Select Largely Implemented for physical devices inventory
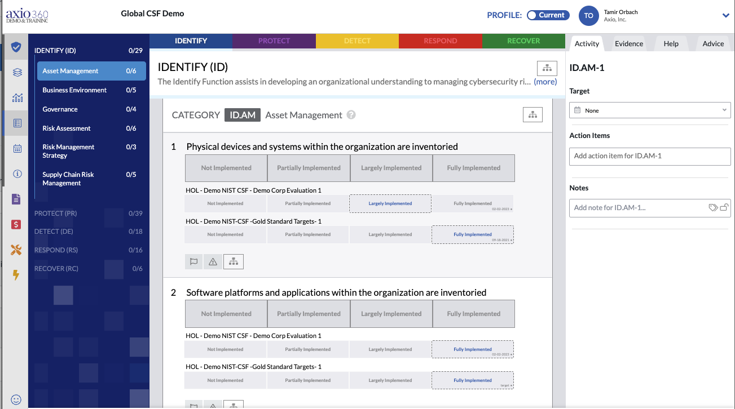Viewport: 735px width, 409px height. (391, 167)
